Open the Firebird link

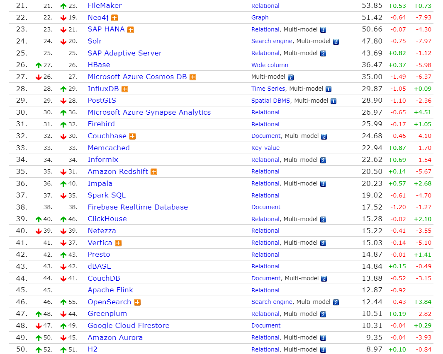click(101, 124)
